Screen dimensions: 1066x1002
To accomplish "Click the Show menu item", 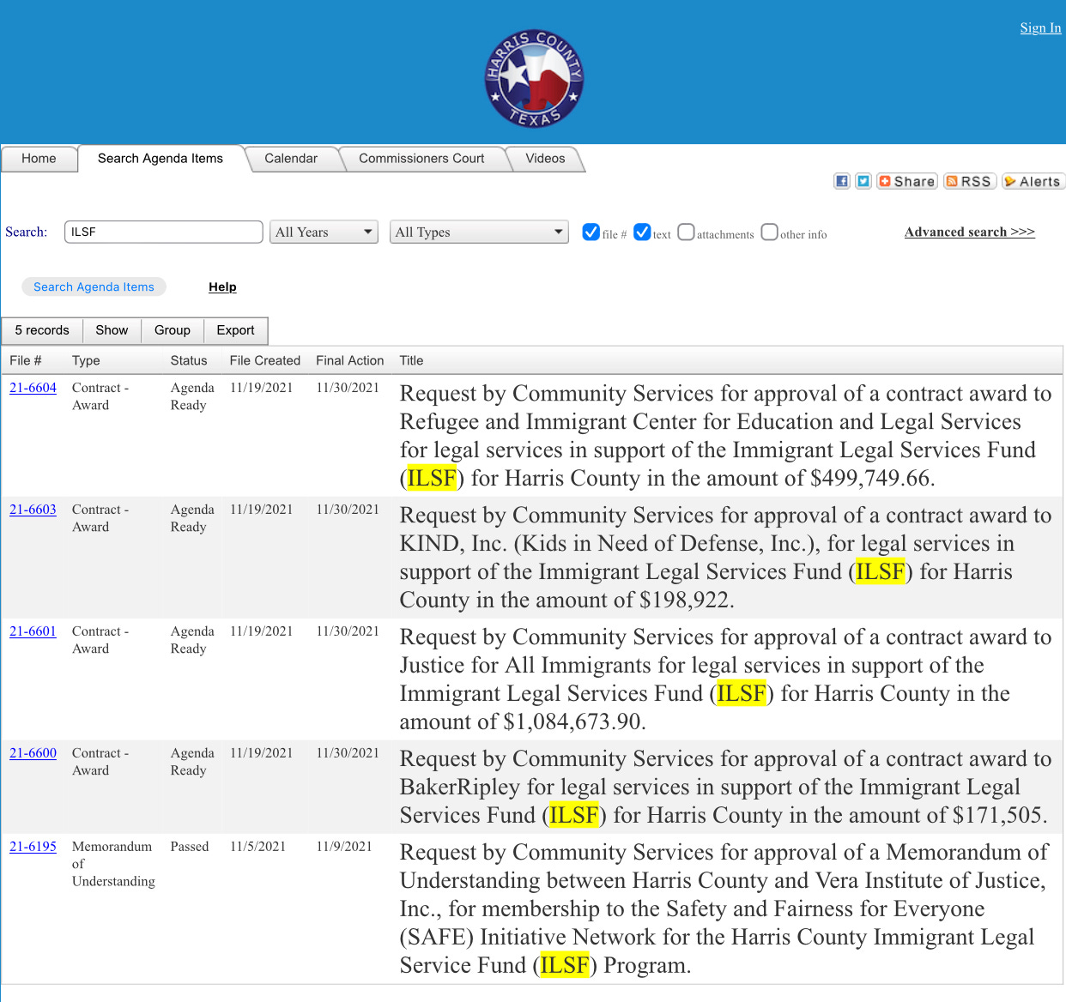I will (x=112, y=330).
